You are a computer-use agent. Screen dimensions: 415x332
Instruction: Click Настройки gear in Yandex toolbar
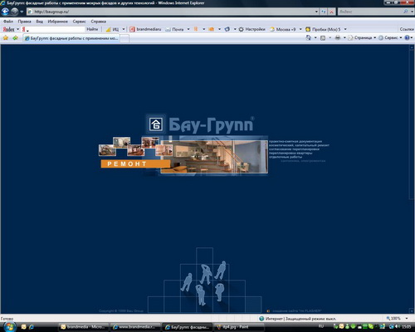[251, 29]
